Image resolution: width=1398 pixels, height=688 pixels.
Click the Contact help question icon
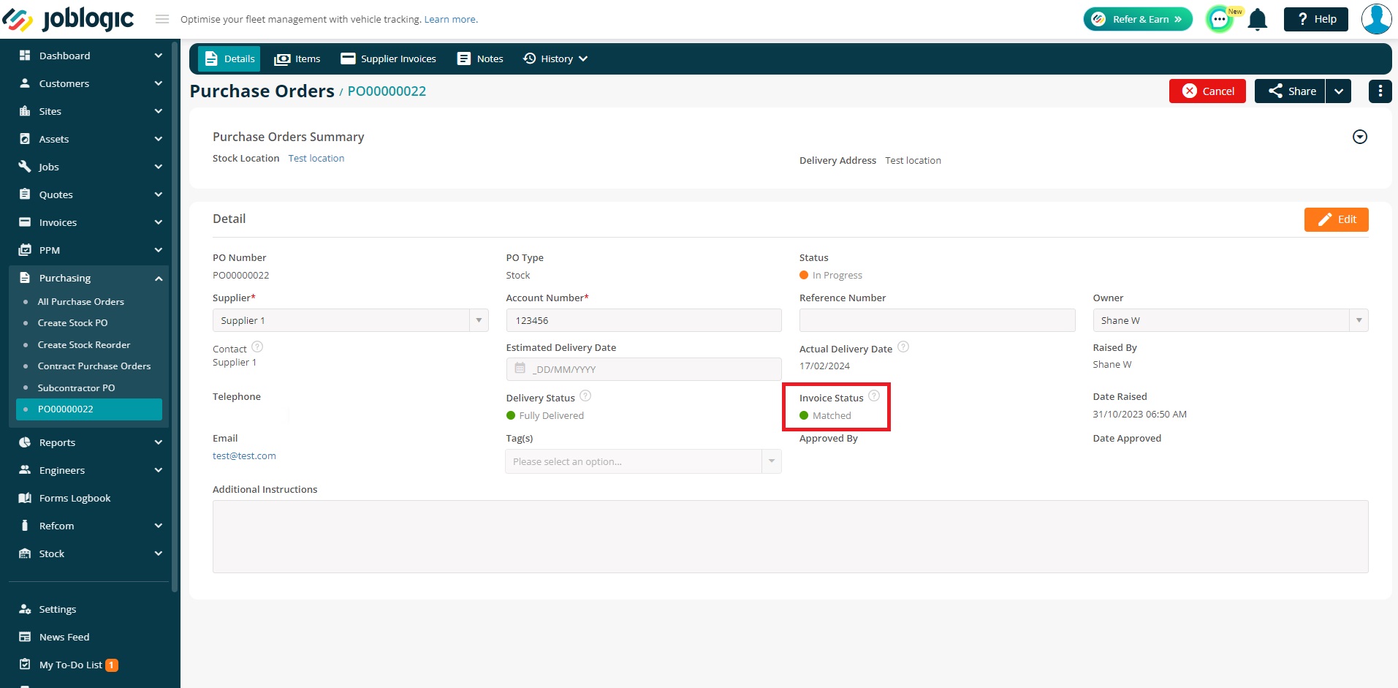[x=257, y=347]
